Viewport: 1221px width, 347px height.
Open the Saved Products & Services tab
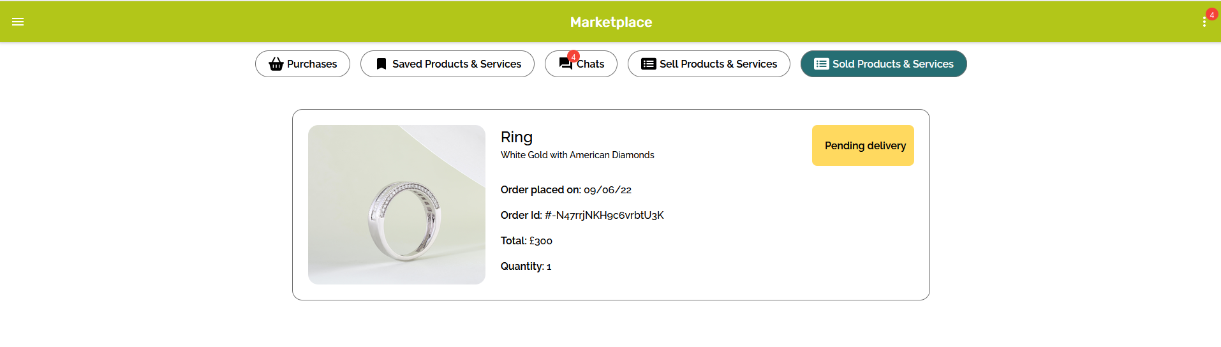(x=456, y=64)
